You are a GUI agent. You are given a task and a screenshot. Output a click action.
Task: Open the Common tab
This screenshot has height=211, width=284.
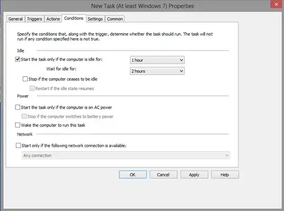pyautogui.click(x=115, y=19)
